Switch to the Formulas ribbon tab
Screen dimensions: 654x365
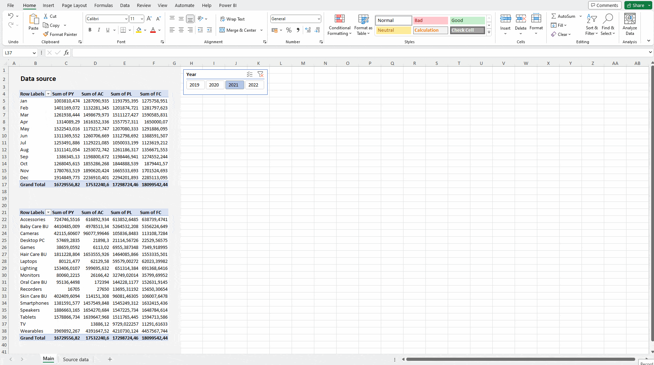[103, 5]
